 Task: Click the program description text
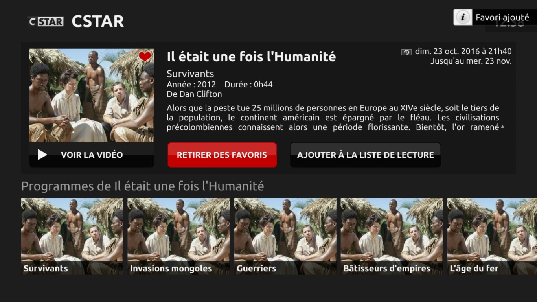coord(333,118)
